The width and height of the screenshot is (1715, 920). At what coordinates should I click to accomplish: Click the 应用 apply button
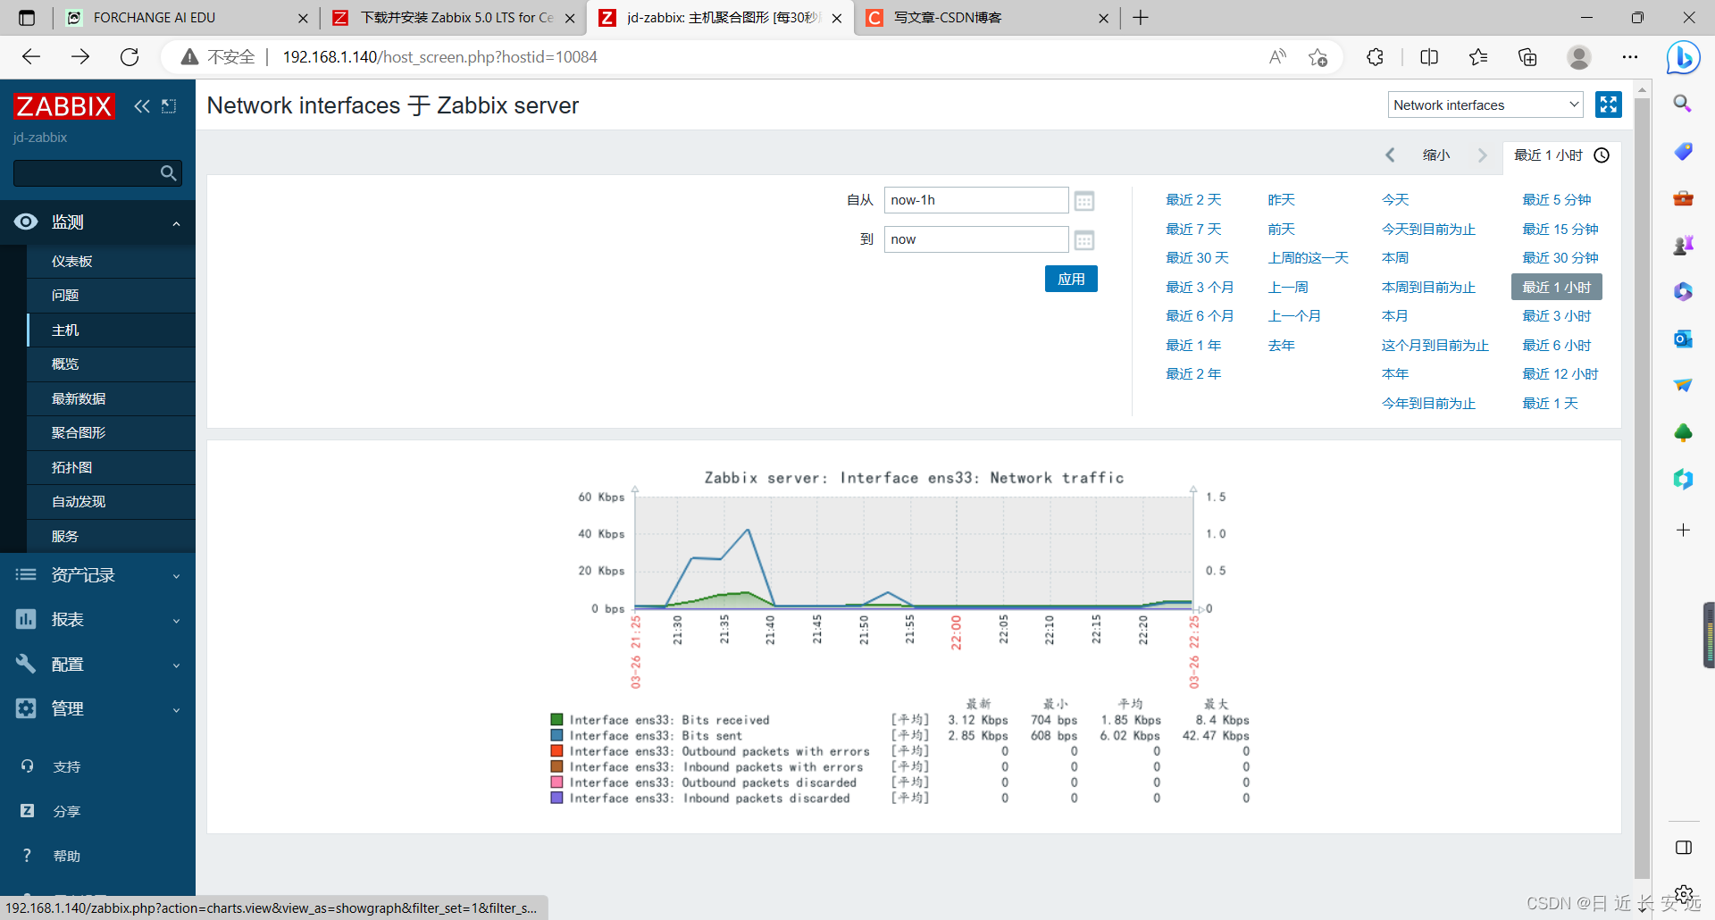1071,280
